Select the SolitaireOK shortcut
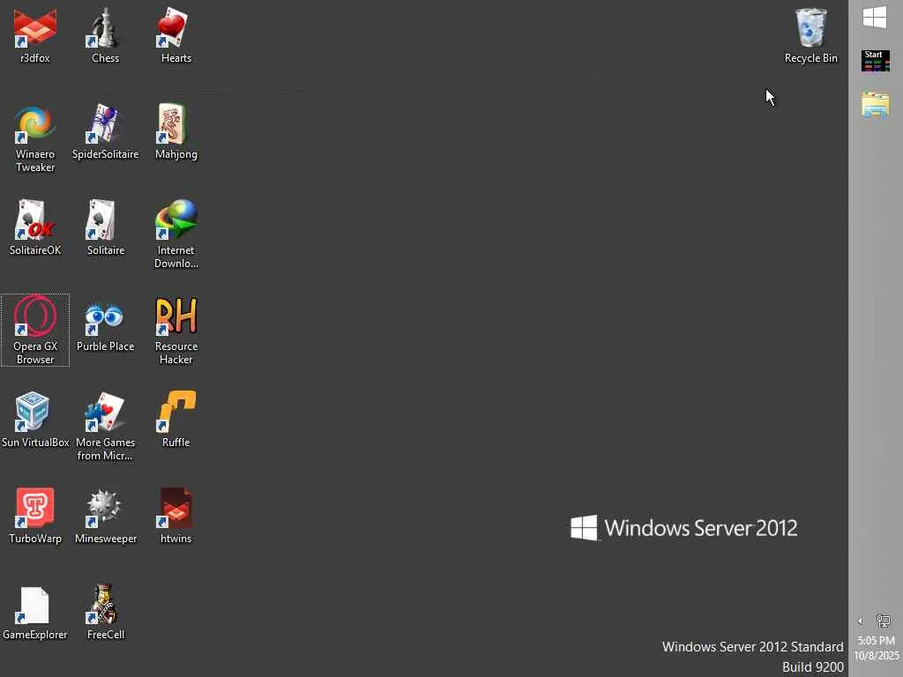 click(35, 228)
